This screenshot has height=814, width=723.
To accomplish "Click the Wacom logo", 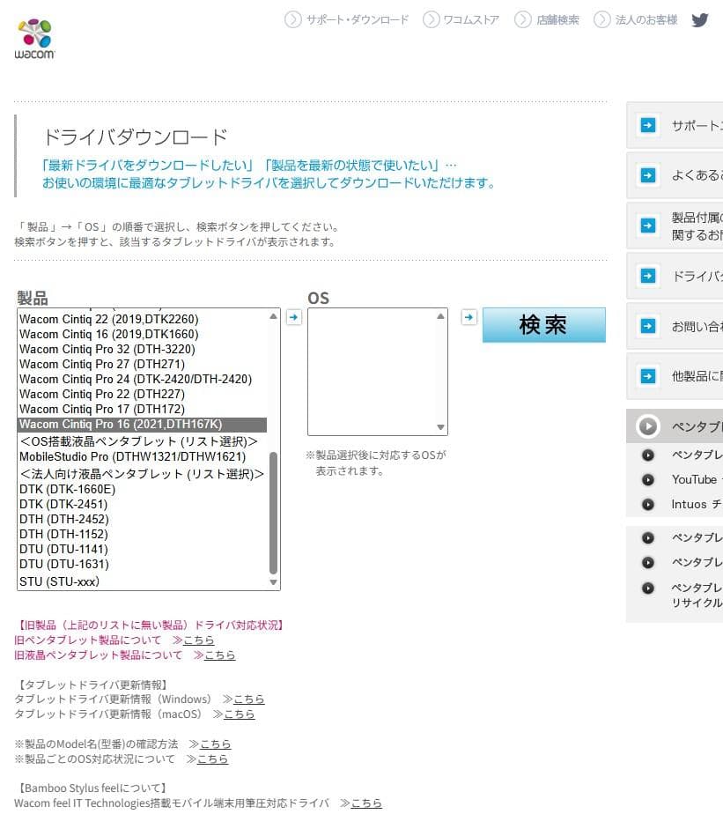I will (x=36, y=37).
